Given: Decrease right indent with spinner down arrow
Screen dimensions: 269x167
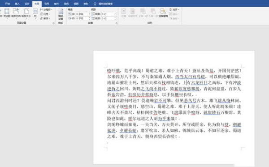Looking at the screenshot, I should 89,19.
